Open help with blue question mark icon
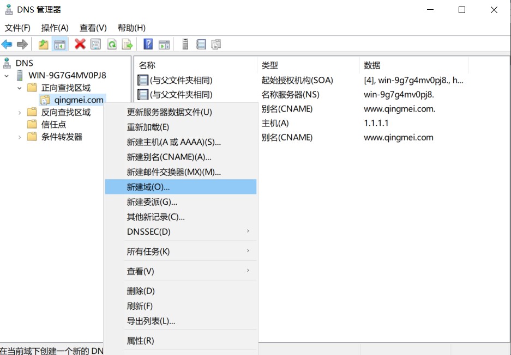Image resolution: width=511 pixels, height=355 pixels. [148, 44]
